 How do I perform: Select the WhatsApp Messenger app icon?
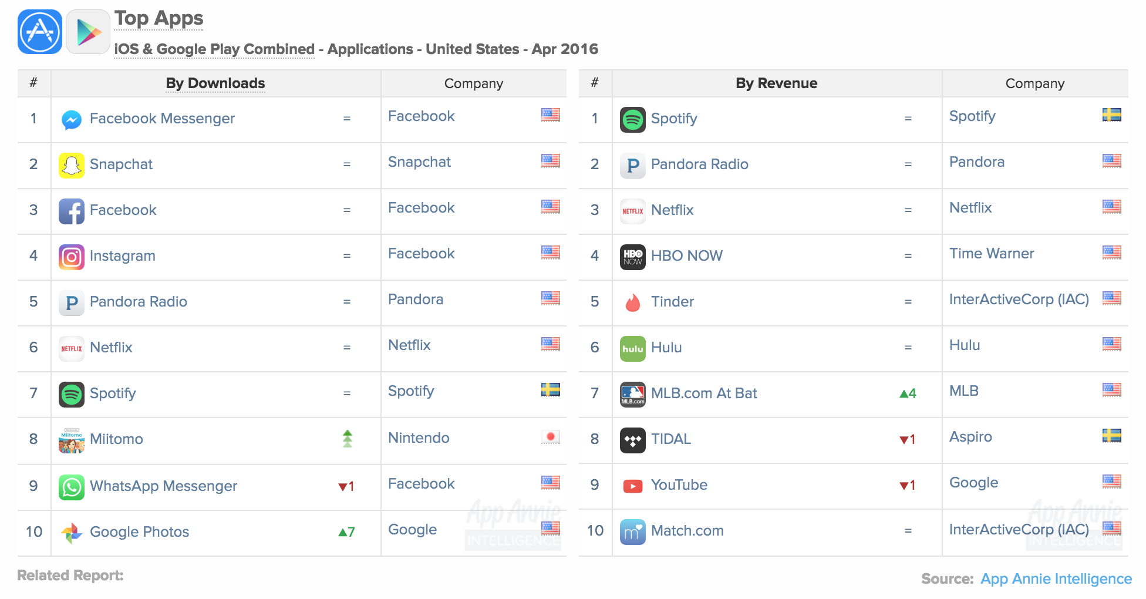tap(72, 487)
